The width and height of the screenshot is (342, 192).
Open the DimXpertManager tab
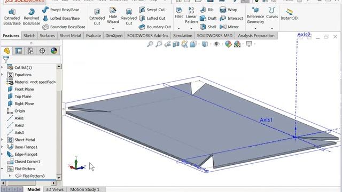(42, 51)
